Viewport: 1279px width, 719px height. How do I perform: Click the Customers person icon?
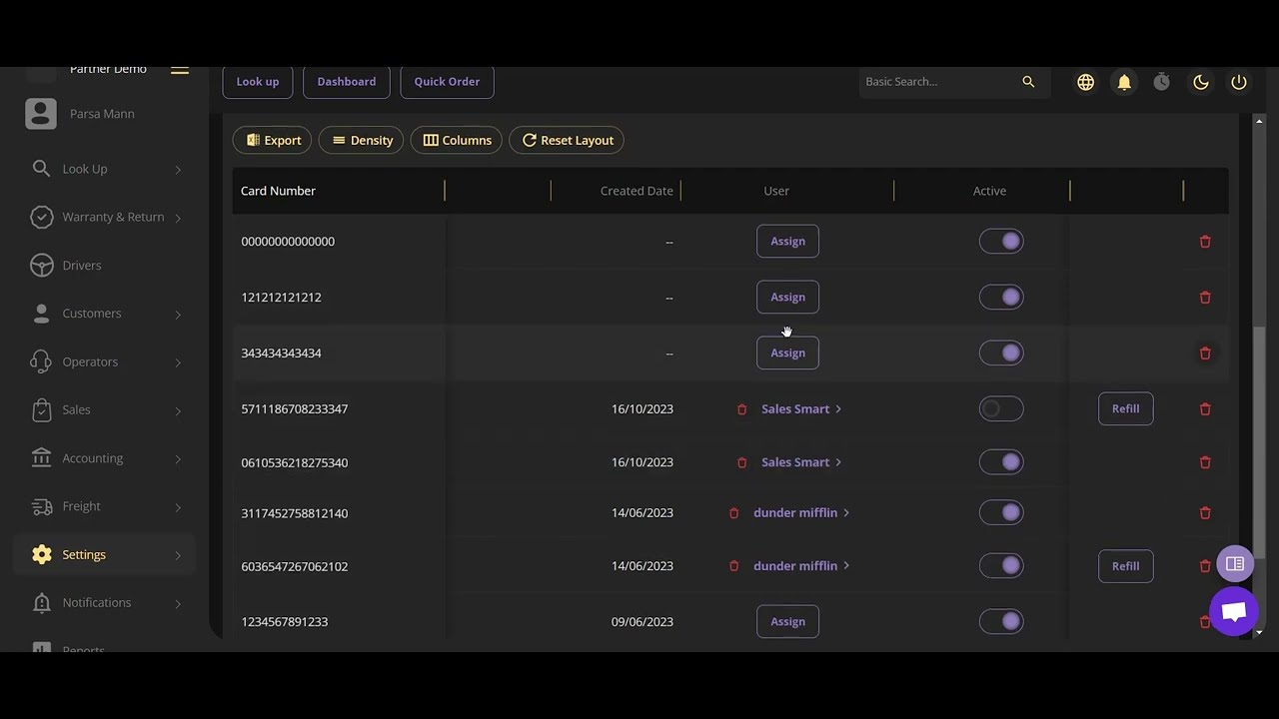pyautogui.click(x=41, y=314)
